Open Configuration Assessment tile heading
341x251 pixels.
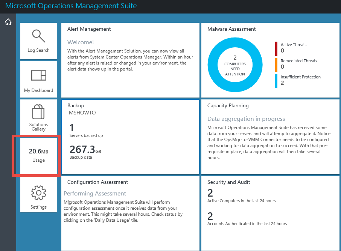coord(97,182)
